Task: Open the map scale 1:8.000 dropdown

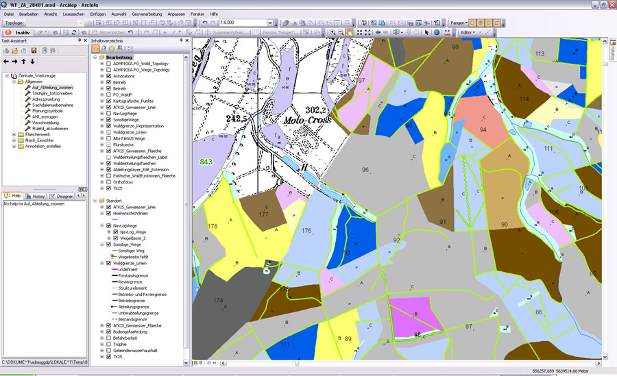Action: tap(270, 23)
